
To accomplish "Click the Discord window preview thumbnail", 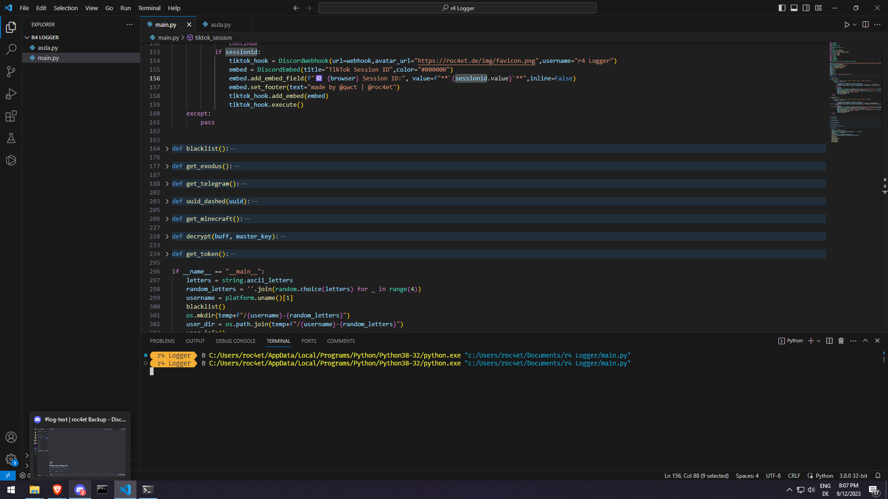I will 80,450.
